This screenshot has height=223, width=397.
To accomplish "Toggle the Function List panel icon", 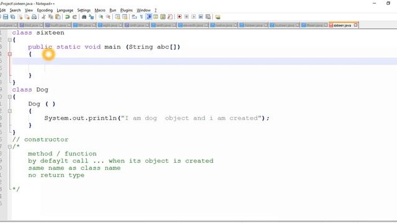I will click(x=170, y=17).
